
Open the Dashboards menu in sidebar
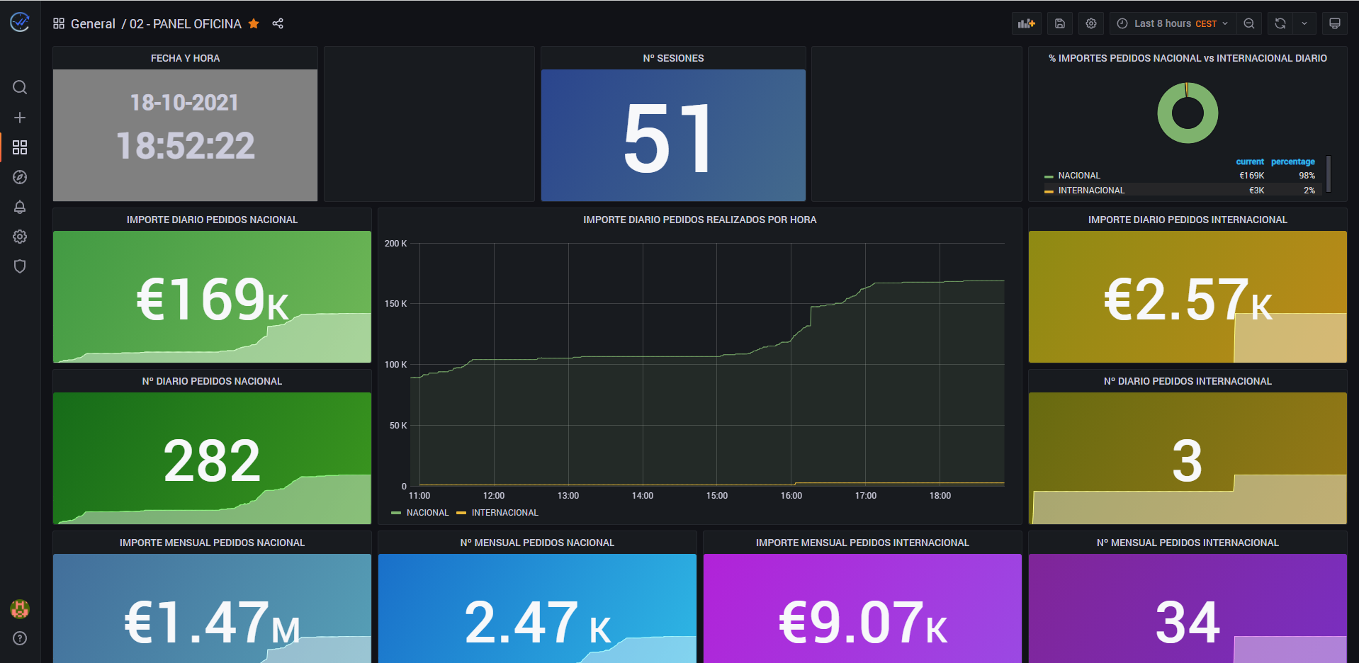point(20,147)
